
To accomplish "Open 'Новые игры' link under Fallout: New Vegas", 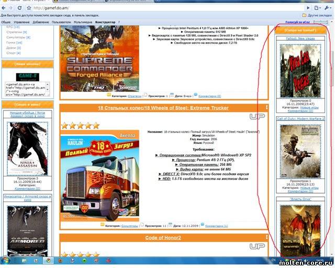I will click(x=309, y=108).
